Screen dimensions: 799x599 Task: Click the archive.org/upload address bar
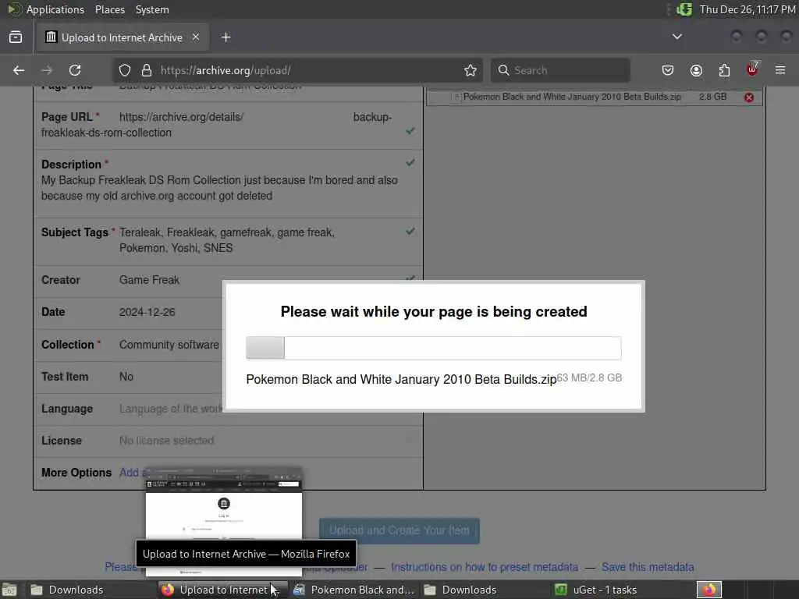pyautogui.click(x=296, y=70)
